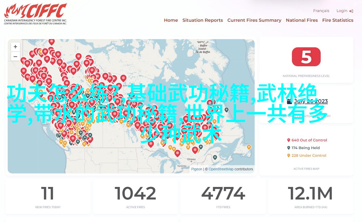This screenshot has height=222, width=362.
Task: Click the orange Under Control legend marker
Action: 289,156
